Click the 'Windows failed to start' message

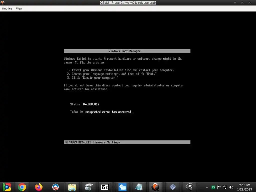coord(123,60)
